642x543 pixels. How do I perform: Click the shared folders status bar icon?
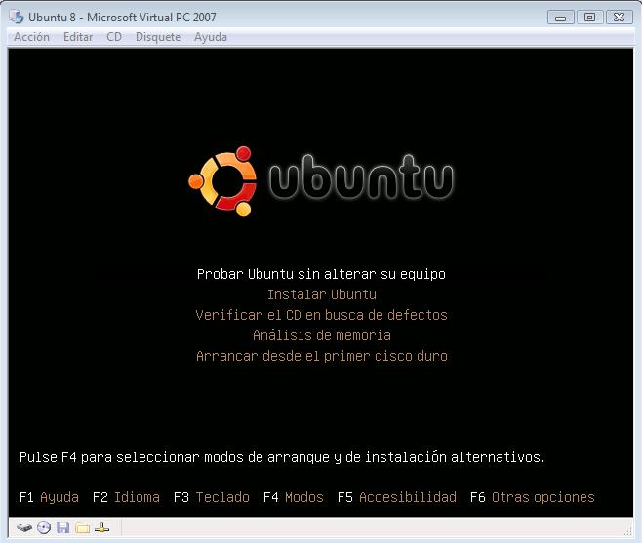tap(83, 527)
